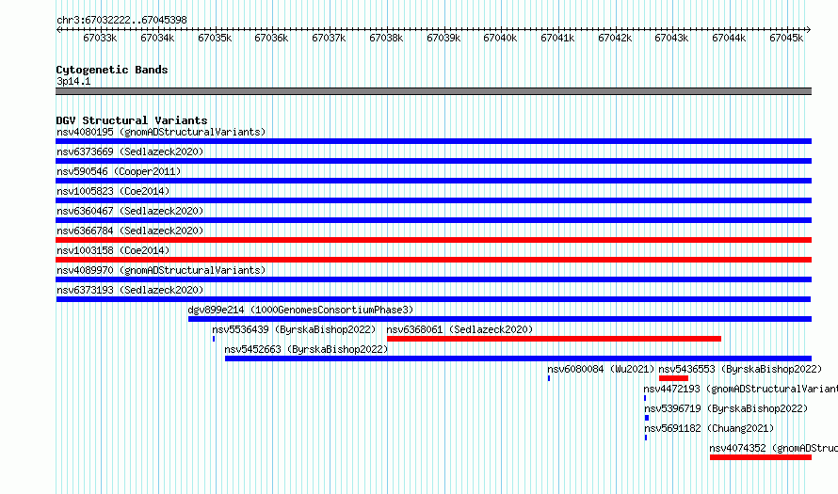Select the nsv6080084 Wu2021 label

pyautogui.click(x=601, y=369)
